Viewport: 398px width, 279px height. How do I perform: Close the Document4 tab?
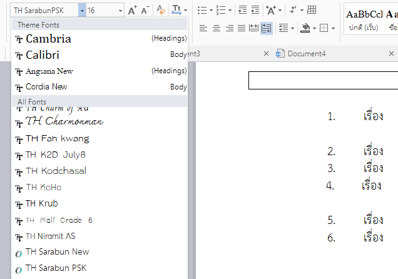coord(391,54)
